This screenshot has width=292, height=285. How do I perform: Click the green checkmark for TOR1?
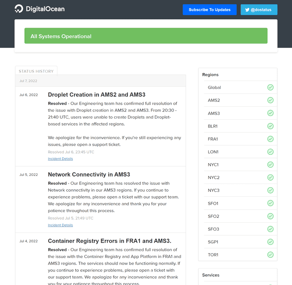point(270,254)
